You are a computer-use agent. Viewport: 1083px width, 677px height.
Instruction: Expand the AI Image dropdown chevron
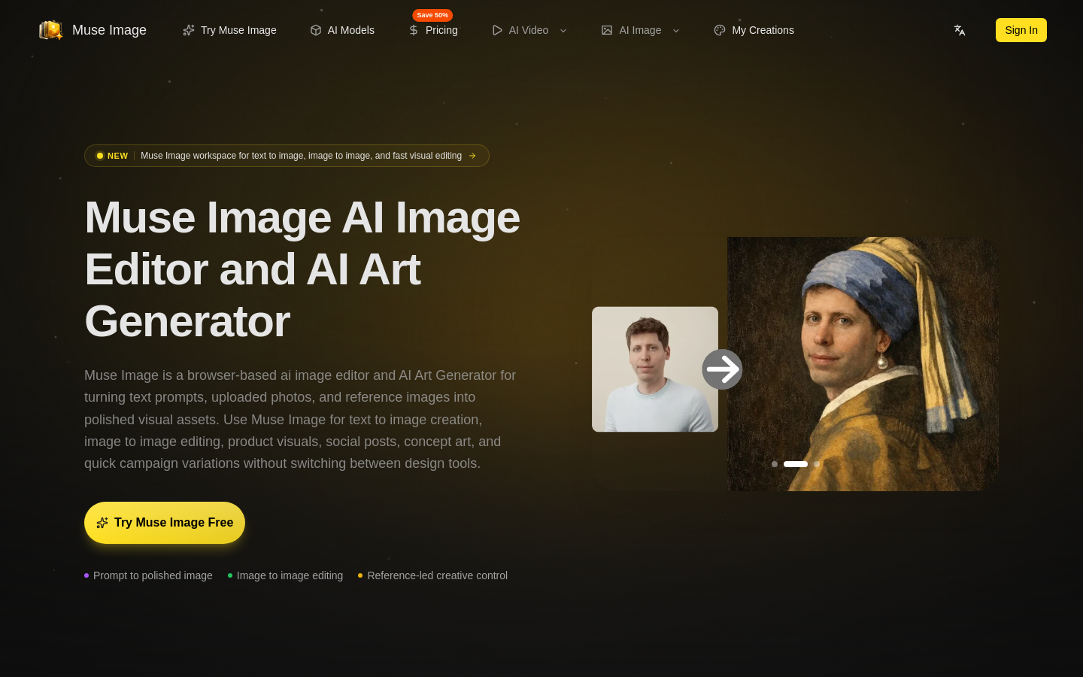click(676, 31)
